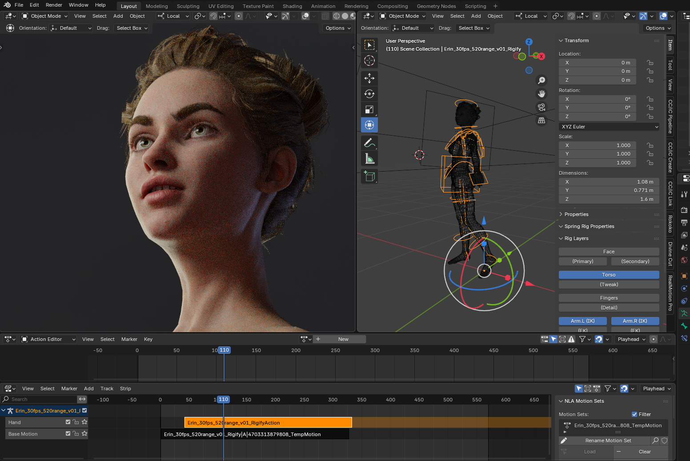Click the New action button
Viewport: 690px width, 461px height.
click(343, 339)
